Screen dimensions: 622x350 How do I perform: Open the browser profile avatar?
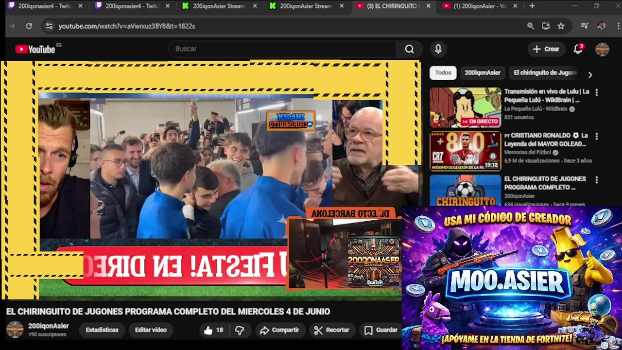[x=602, y=26]
